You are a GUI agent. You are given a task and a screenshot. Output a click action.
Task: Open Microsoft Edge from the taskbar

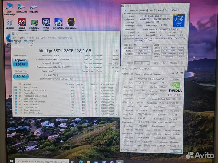click(x=81, y=161)
